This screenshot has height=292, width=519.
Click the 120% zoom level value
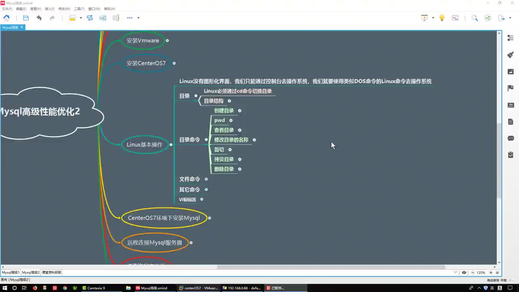click(481, 273)
